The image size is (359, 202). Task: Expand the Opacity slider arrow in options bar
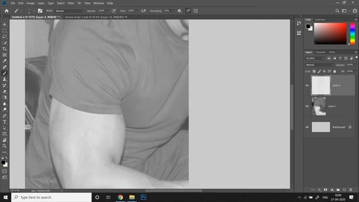(107, 11)
